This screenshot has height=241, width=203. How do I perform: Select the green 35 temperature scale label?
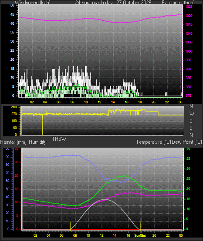[x=188, y=159]
